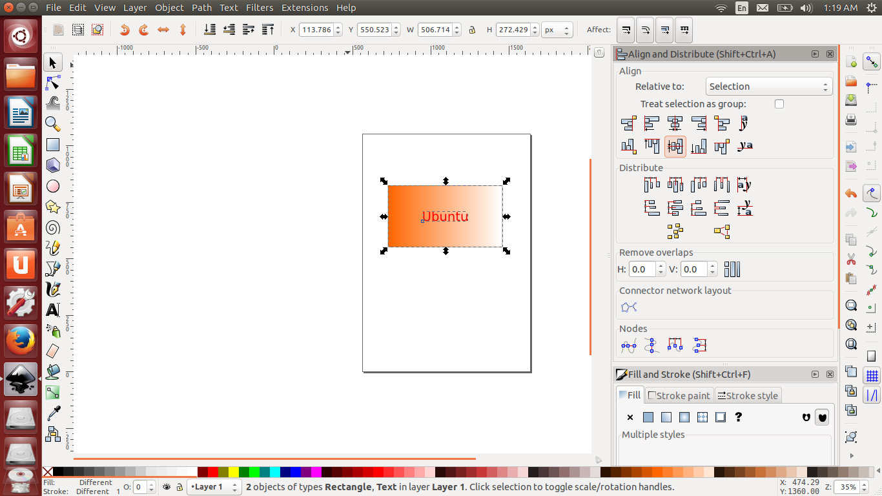Select the Text tool
This screenshot has width=882, height=496.
[x=53, y=309]
